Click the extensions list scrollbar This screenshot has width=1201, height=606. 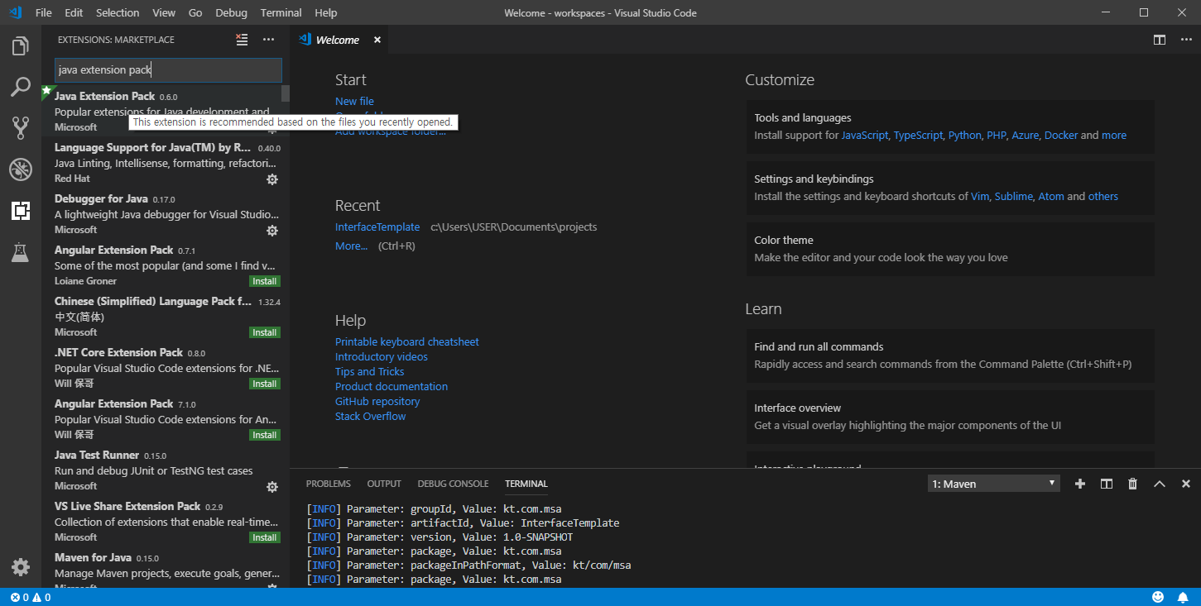pyautogui.click(x=286, y=93)
